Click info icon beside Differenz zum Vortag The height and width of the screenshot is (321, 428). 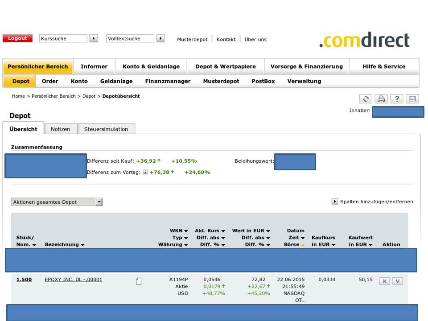145,172
